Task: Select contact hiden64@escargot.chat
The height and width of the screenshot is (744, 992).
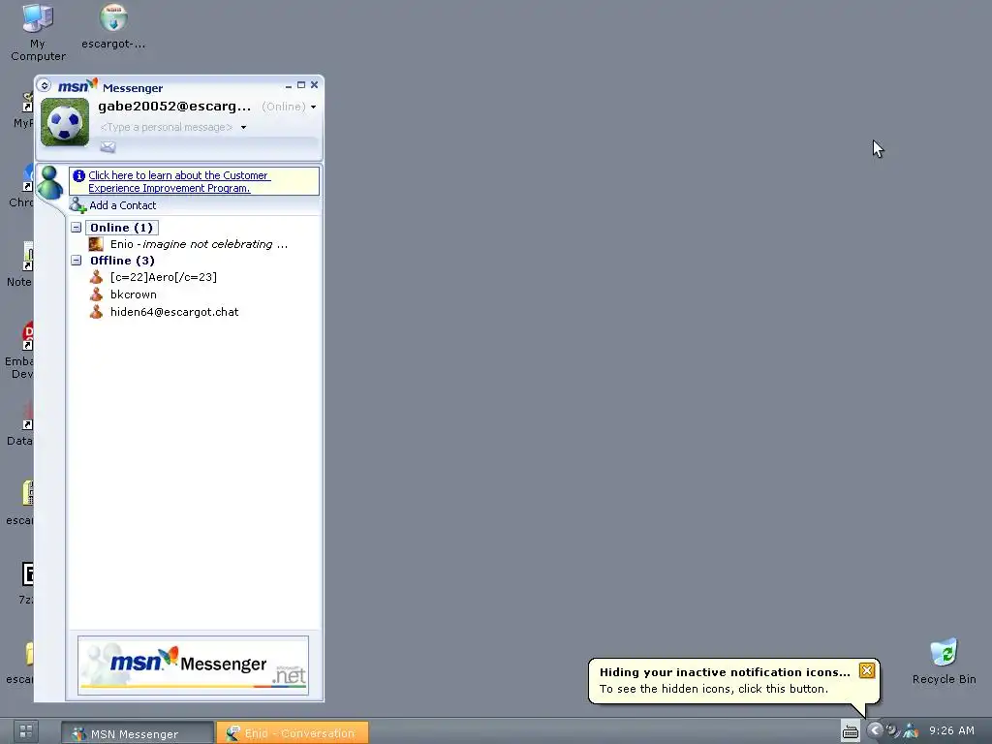Action: [174, 312]
